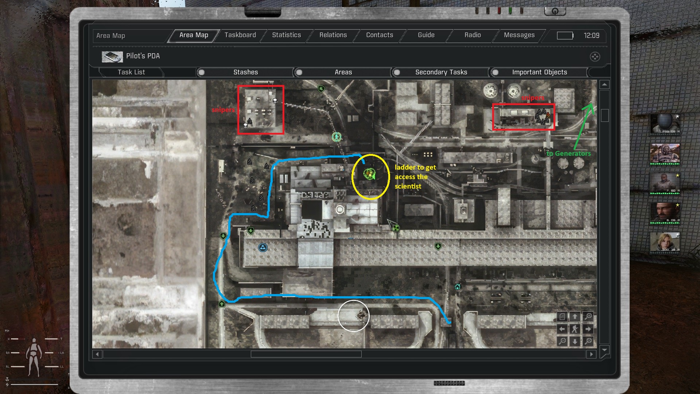Screen dimensions: 700x394
Task: Pan map up with the up arrow button
Action: (x=575, y=317)
